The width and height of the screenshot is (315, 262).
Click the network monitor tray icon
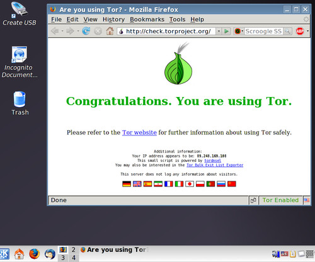(x=276, y=254)
